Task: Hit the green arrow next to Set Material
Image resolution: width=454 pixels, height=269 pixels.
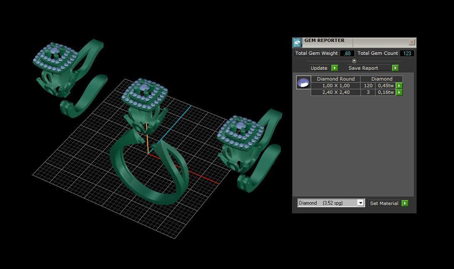Action: tap(405, 203)
